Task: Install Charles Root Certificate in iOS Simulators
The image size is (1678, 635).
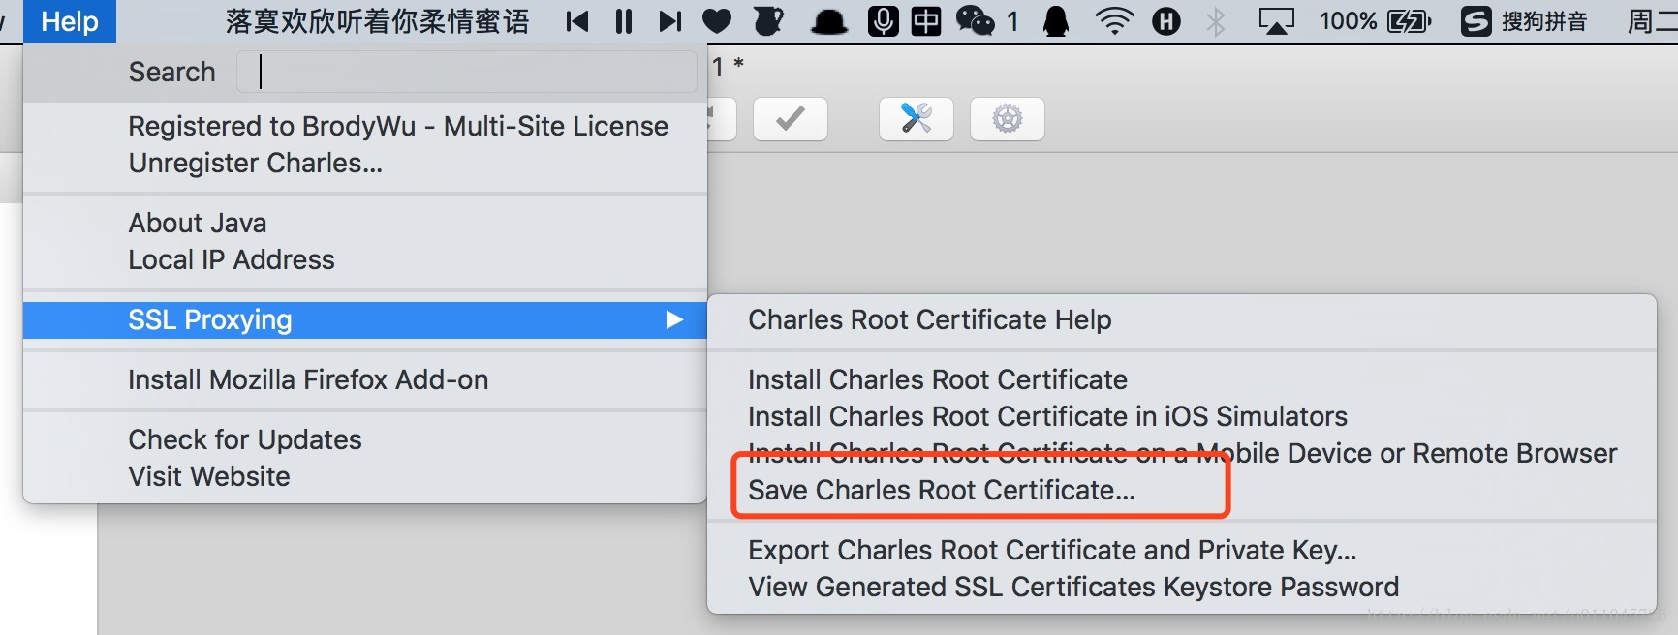Action: coord(1182,416)
